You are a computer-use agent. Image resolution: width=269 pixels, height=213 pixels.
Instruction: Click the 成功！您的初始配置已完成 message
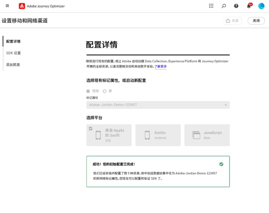pos(114,164)
